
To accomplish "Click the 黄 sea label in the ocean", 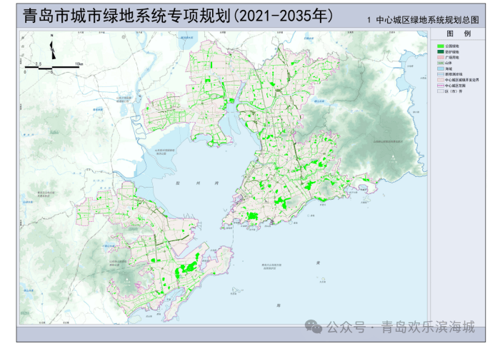I will [318, 263].
